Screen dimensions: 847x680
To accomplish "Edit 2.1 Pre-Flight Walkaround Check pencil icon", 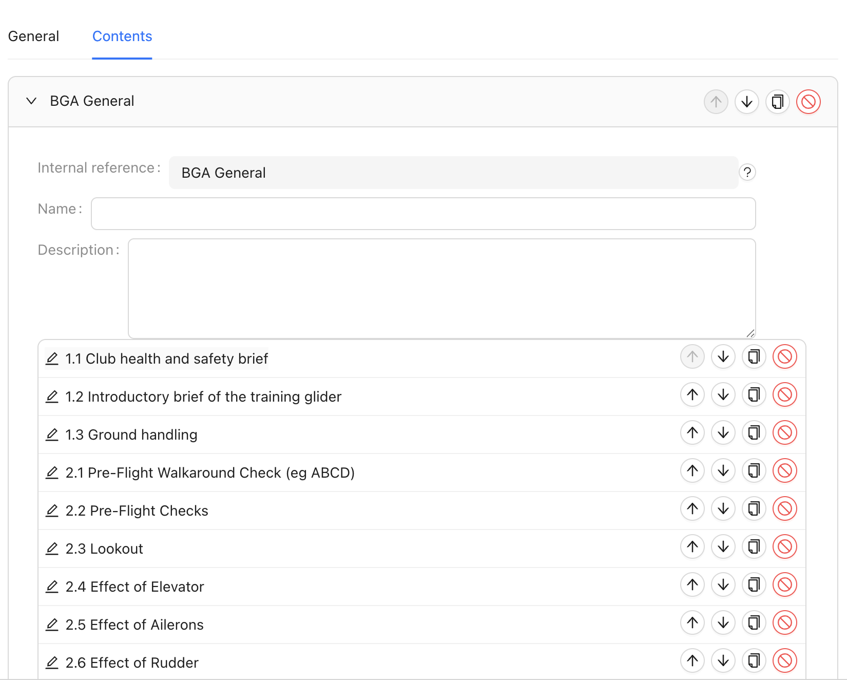I will tap(52, 473).
